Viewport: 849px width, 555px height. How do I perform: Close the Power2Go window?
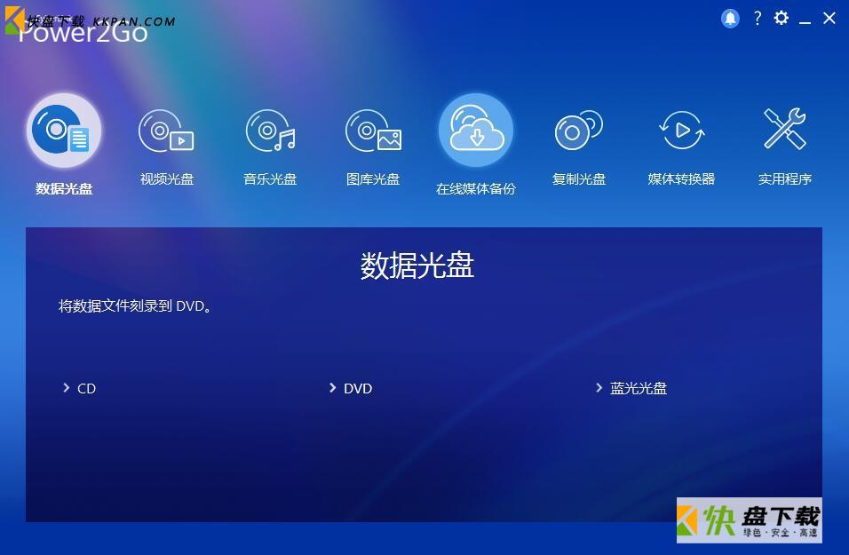[x=829, y=19]
